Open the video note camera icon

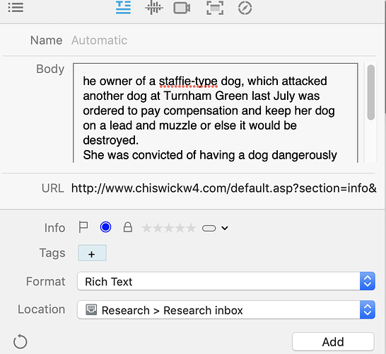pos(182,8)
